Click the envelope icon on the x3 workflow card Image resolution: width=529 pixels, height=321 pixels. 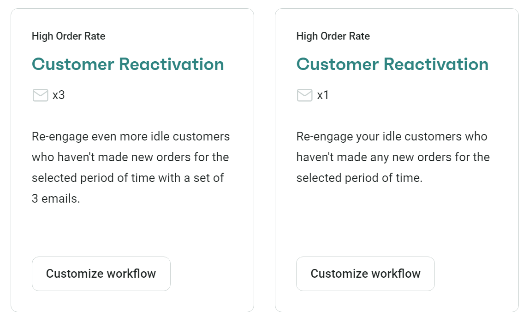coord(40,95)
